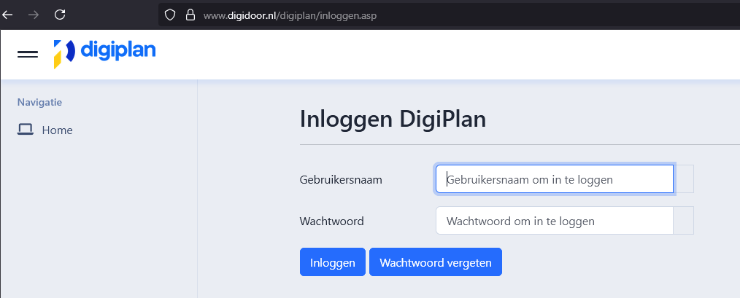The image size is (740, 298).
Task: Click the Gebruikersnaam field label
Action: click(x=341, y=179)
